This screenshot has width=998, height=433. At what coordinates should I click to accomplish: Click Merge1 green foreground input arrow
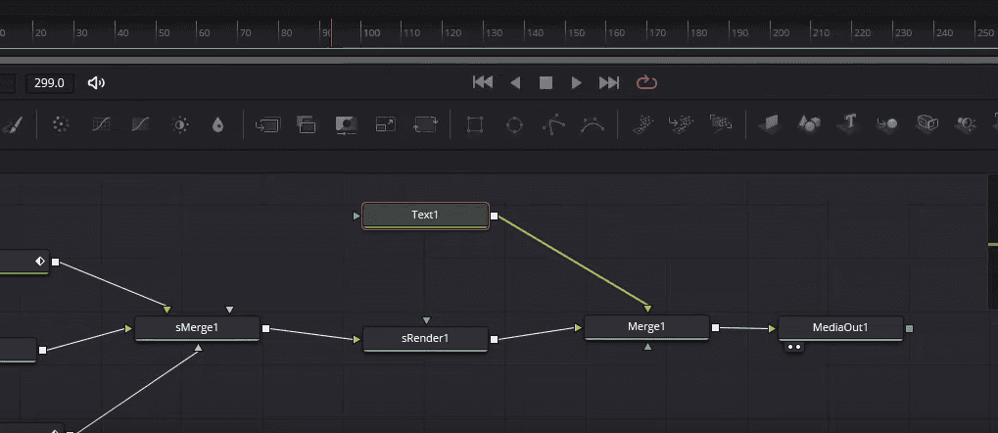(648, 309)
